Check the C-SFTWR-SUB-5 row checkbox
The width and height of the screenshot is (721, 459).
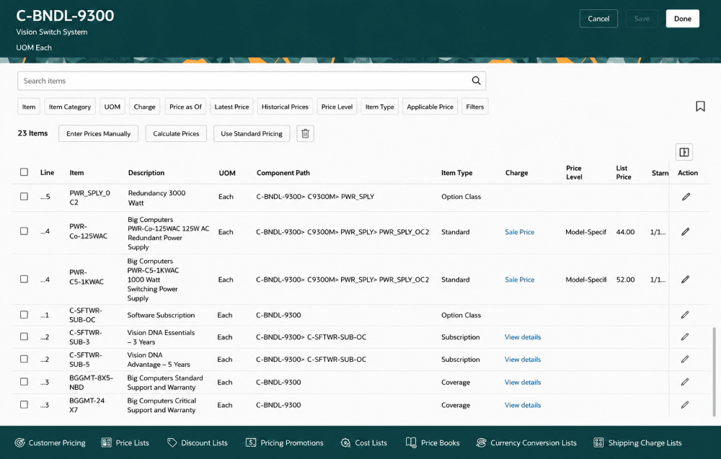(24, 359)
